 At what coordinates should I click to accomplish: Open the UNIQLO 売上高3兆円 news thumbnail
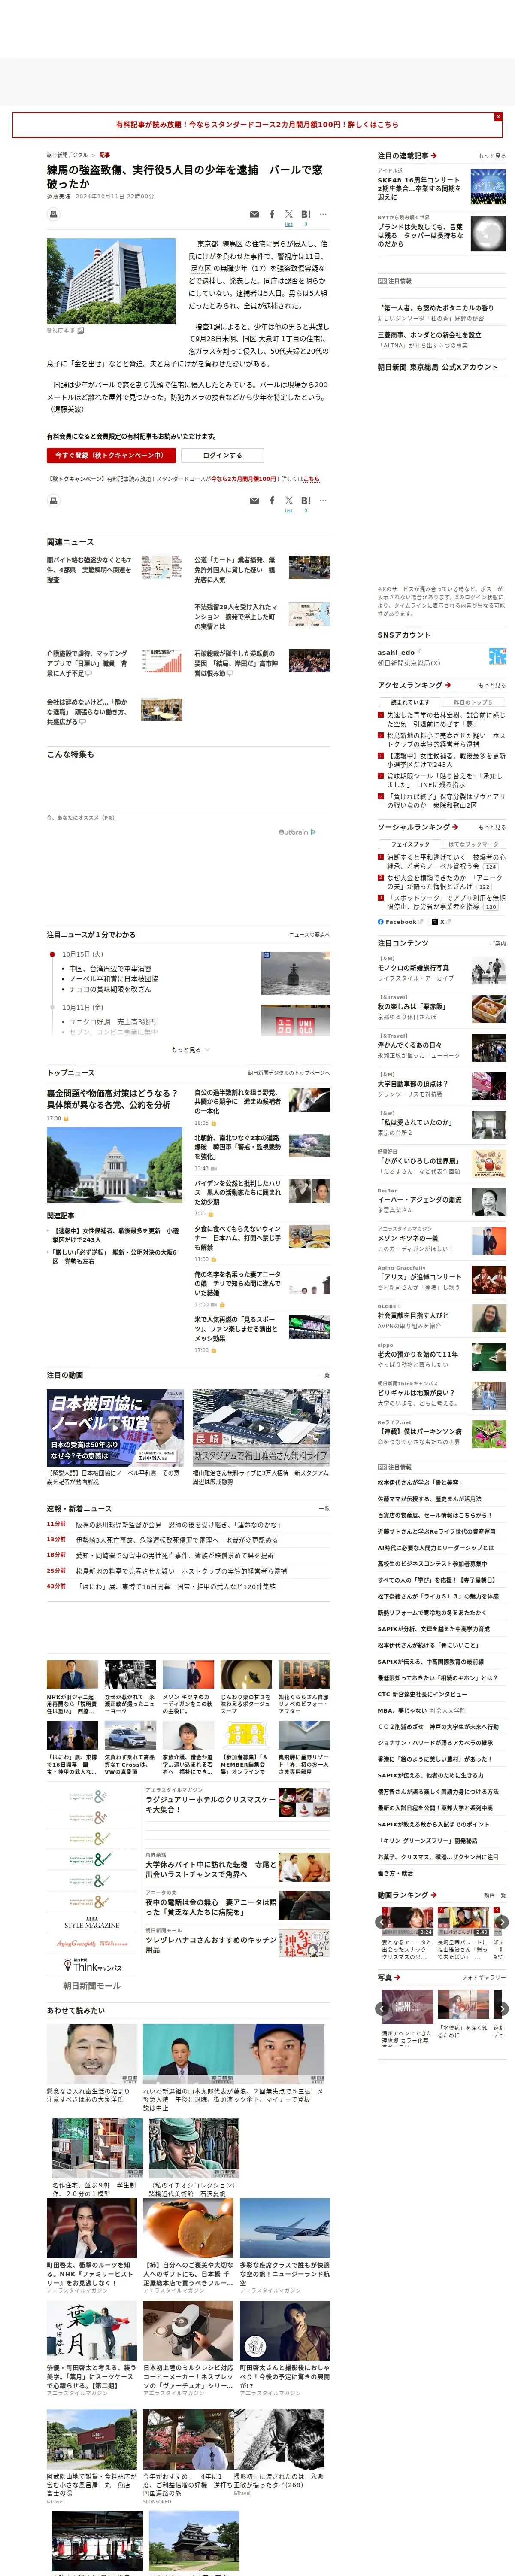295,1020
